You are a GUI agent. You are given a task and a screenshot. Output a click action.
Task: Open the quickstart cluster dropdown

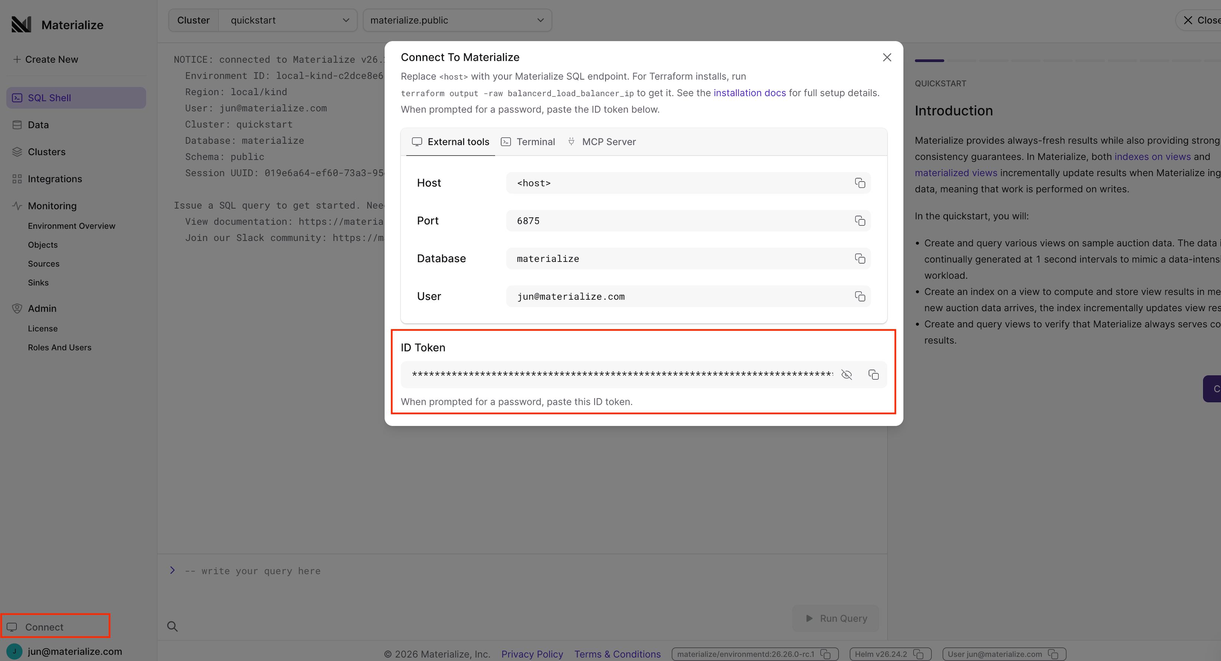pyautogui.click(x=288, y=20)
